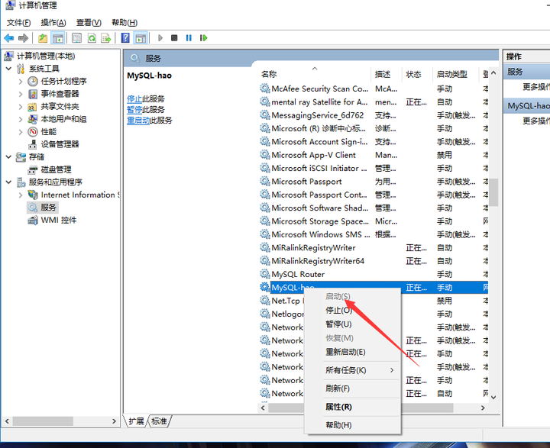This screenshot has height=448, width=550.
Task: Toggle the show/hide action pane icon
Action: (141, 38)
